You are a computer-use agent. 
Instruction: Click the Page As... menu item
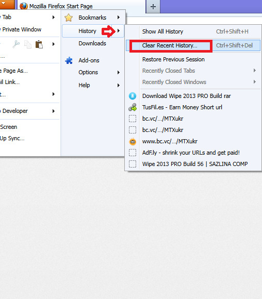tap(29, 71)
